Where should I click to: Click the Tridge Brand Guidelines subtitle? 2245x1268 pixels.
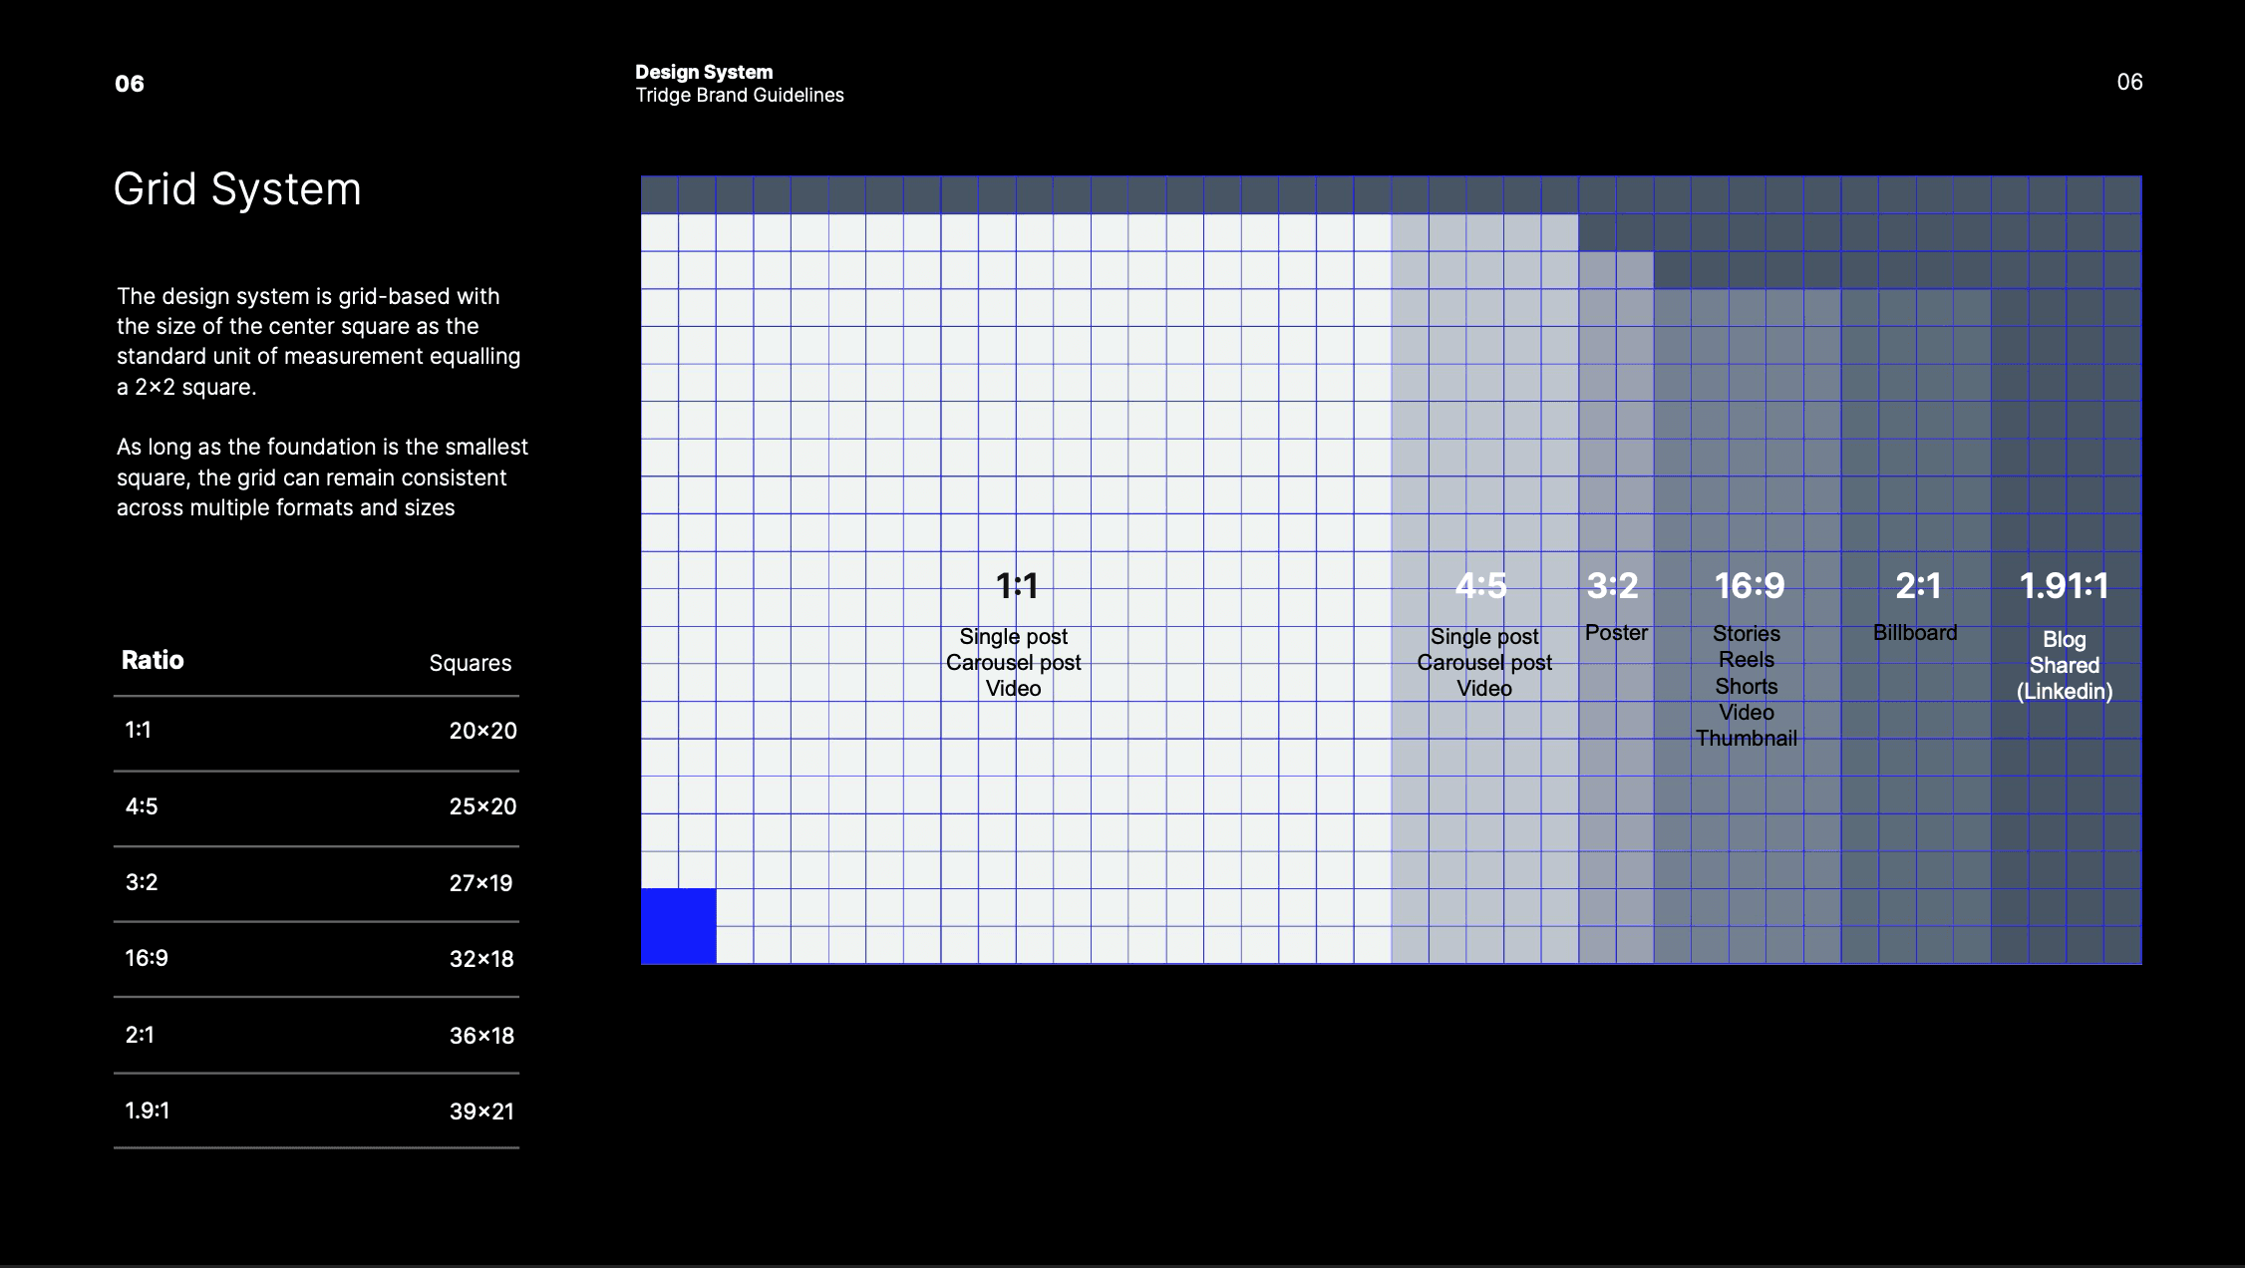[740, 96]
